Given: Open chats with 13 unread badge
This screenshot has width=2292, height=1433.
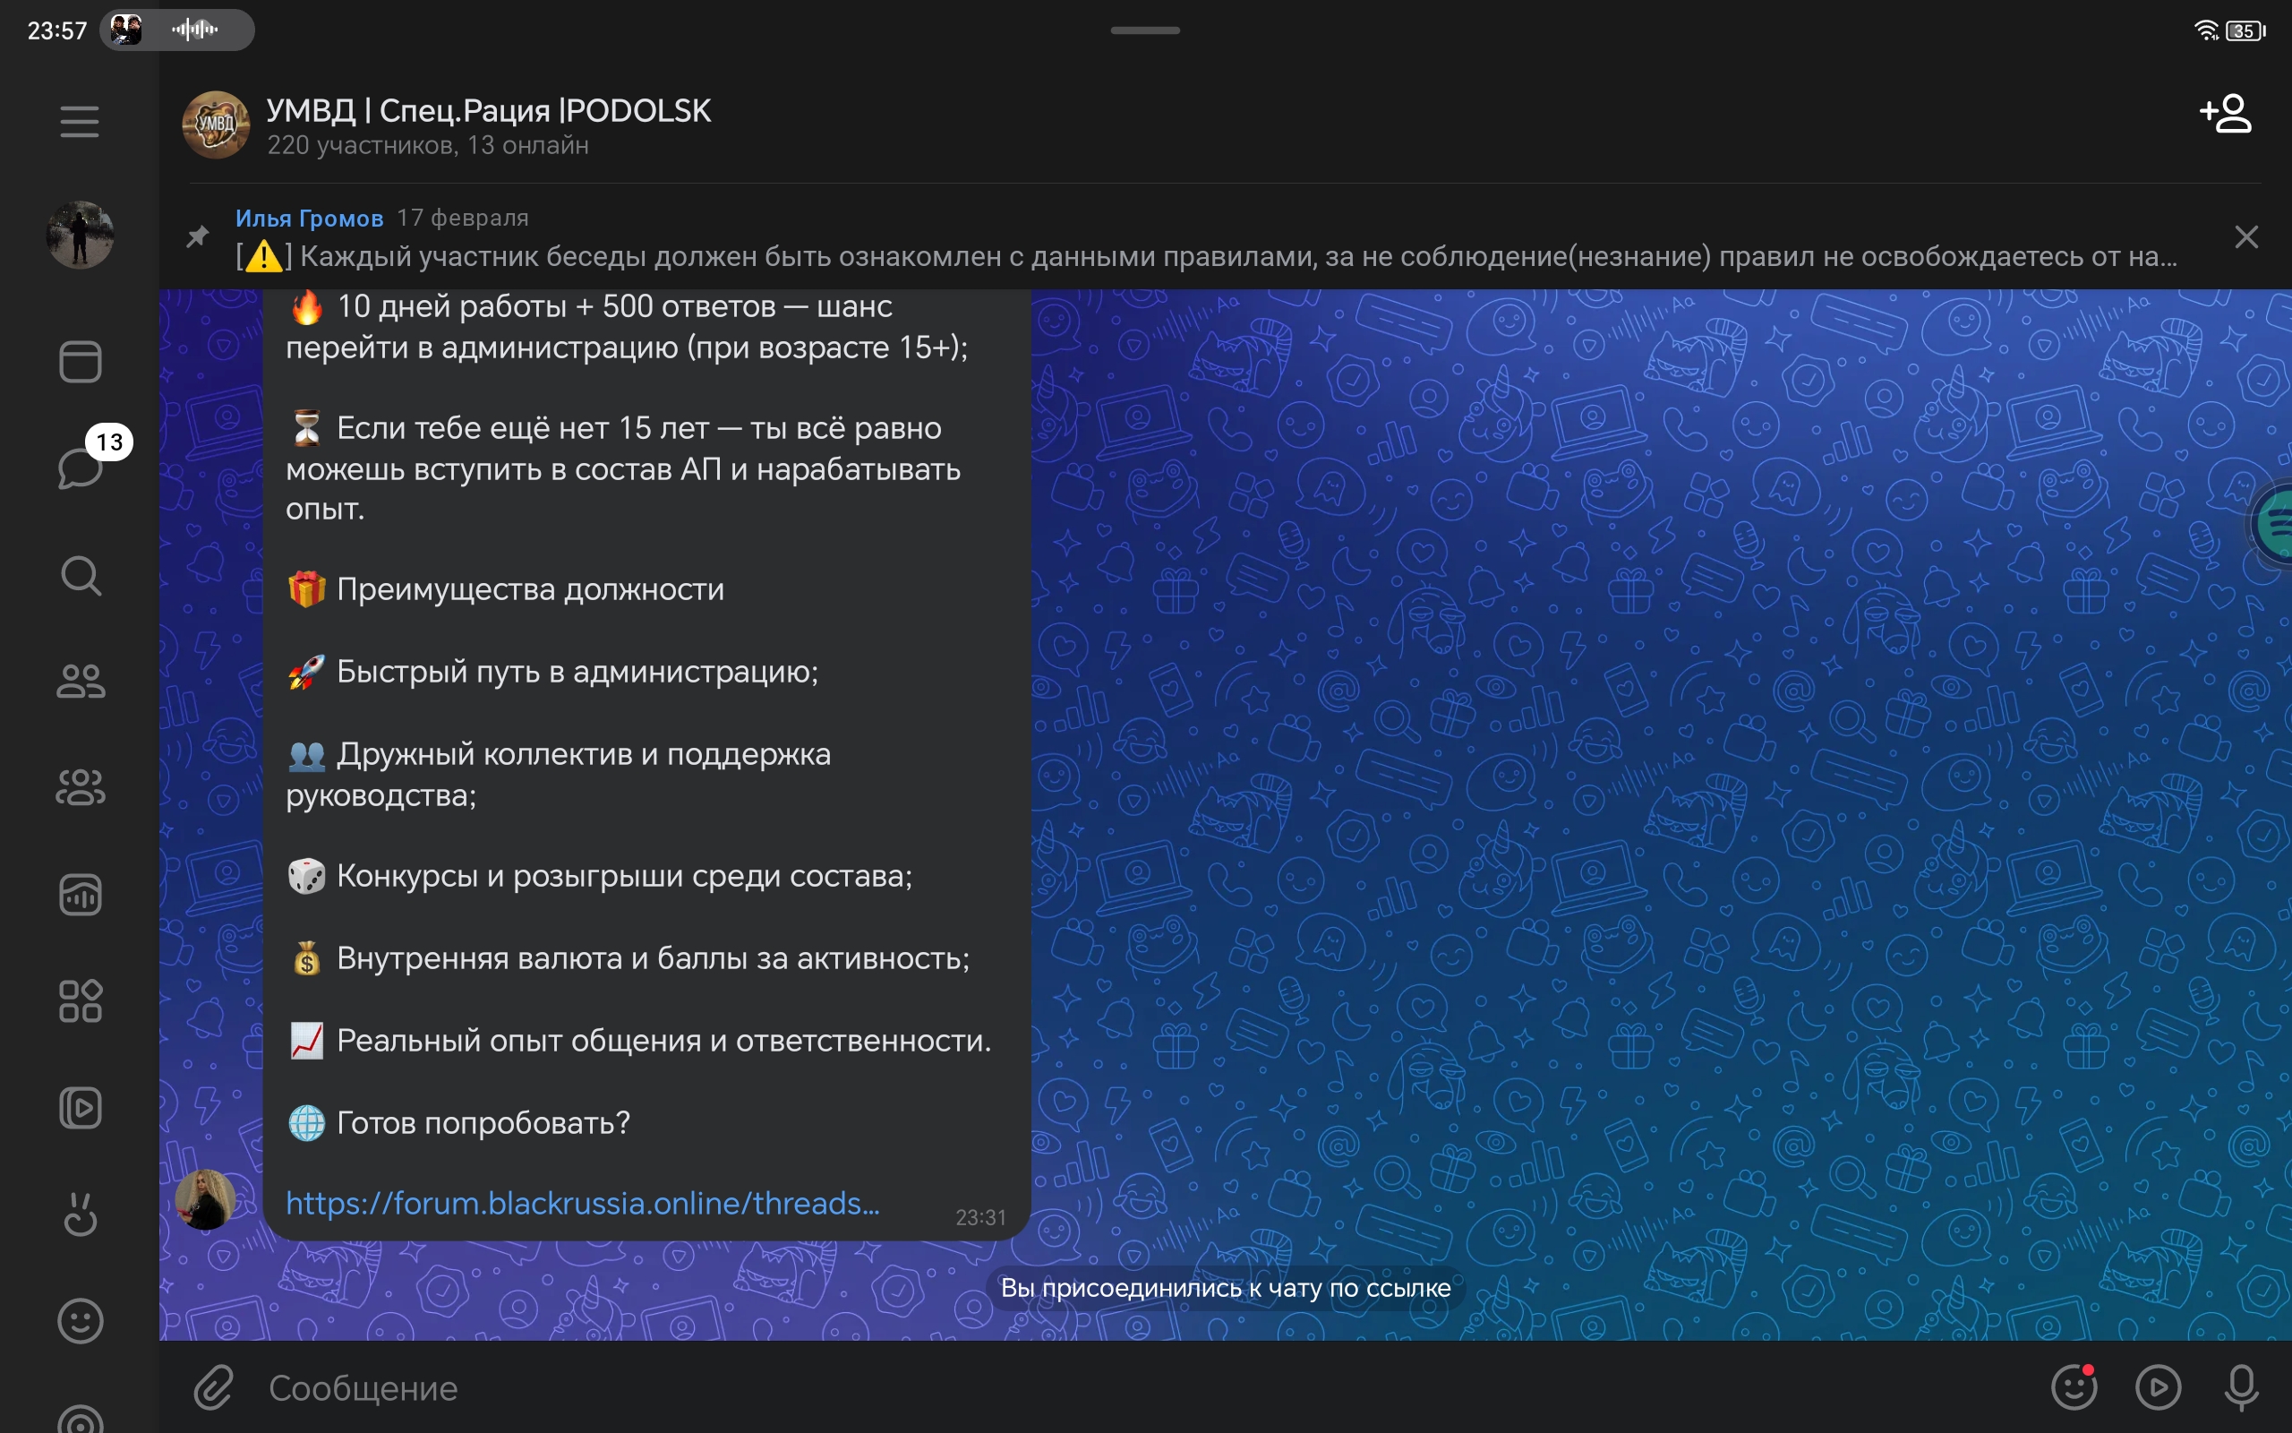Looking at the screenshot, I should pos(81,467).
